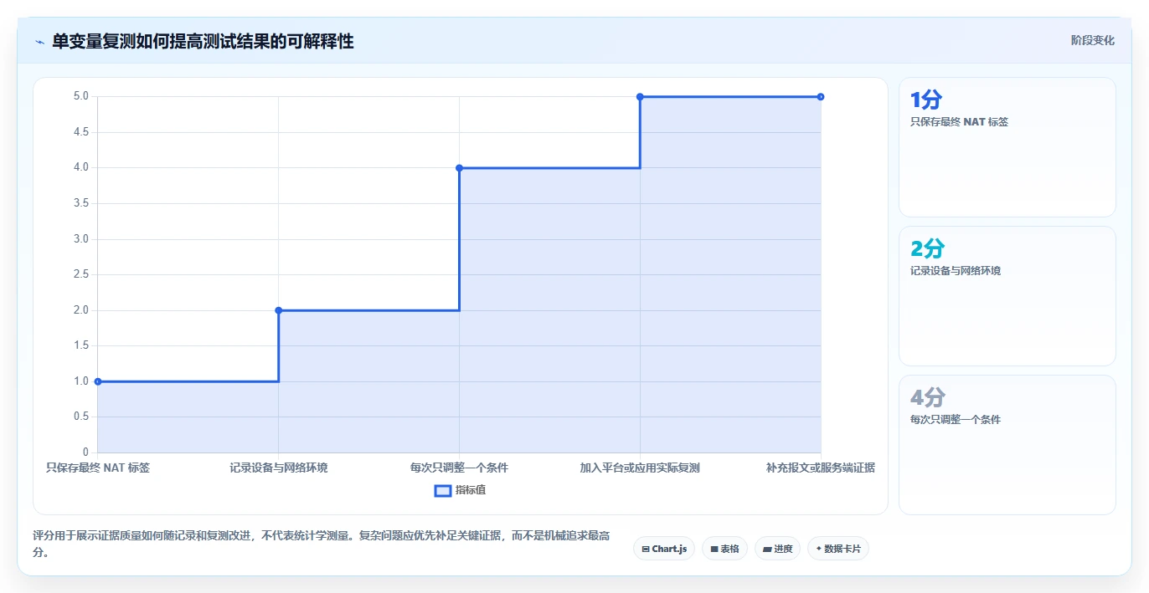Click the chart title 单变量复测如何提高测试结果的可解释性
The image size is (1149, 593).
point(203,42)
